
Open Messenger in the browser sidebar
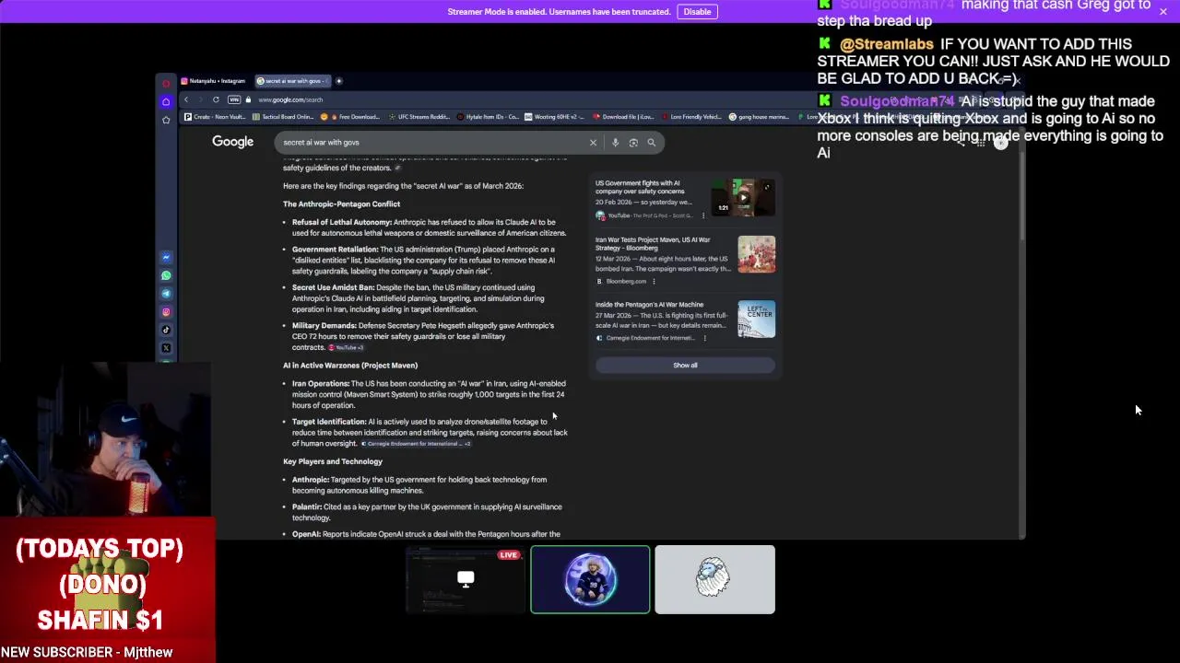[166, 258]
